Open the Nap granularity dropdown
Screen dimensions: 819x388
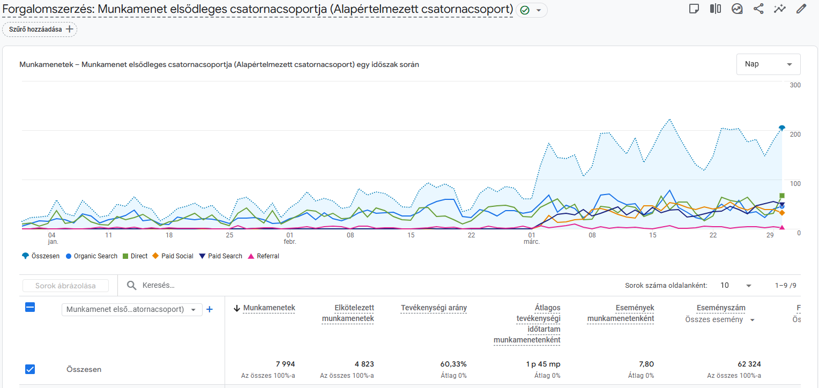tap(768, 64)
